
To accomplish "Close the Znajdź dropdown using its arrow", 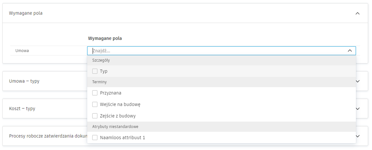I will coord(350,51).
